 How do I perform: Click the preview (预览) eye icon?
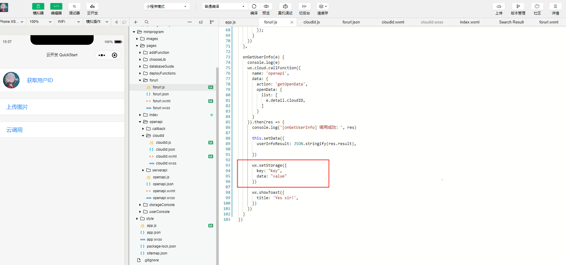pos(266,6)
